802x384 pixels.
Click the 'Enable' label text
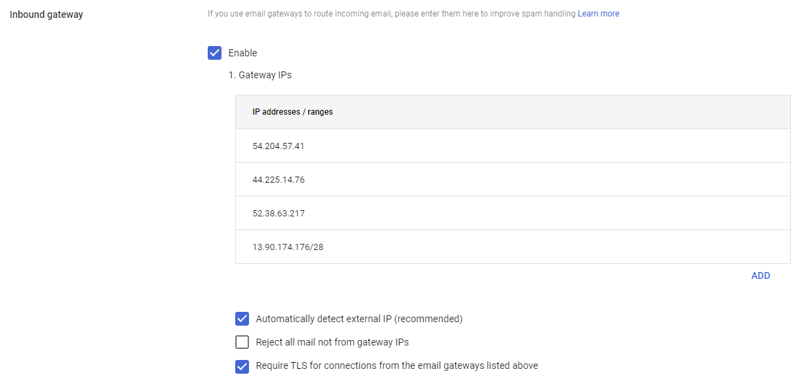point(243,53)
